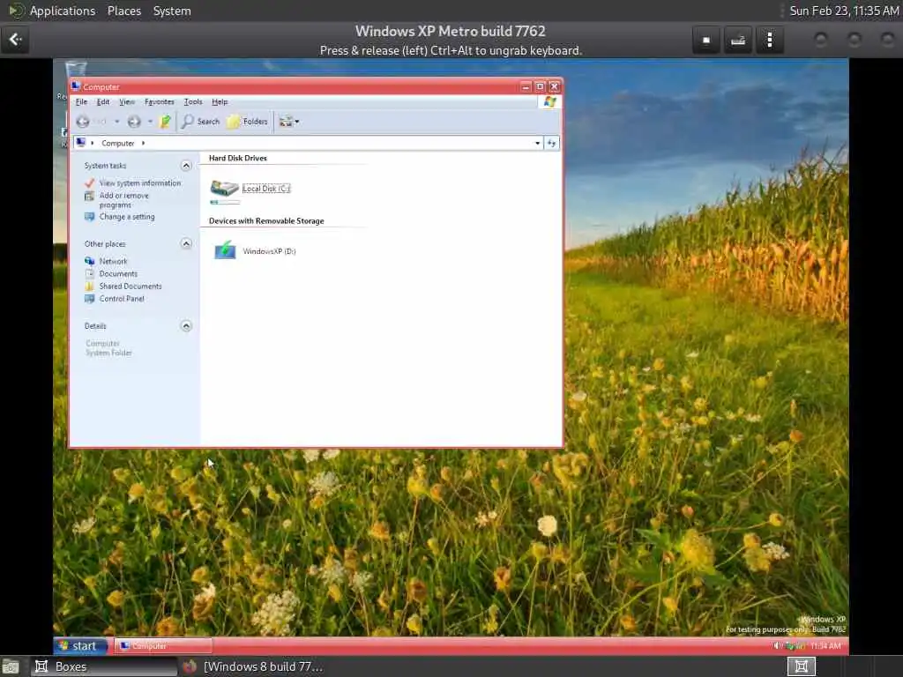903x677 pixels.
Task: Click Windows 8 build taskbar entry
Action: click(x=252, y=666)
